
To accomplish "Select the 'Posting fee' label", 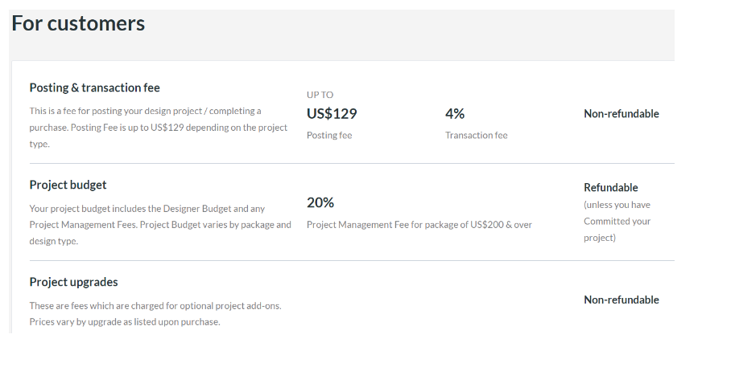I will [x=329, y=135].
